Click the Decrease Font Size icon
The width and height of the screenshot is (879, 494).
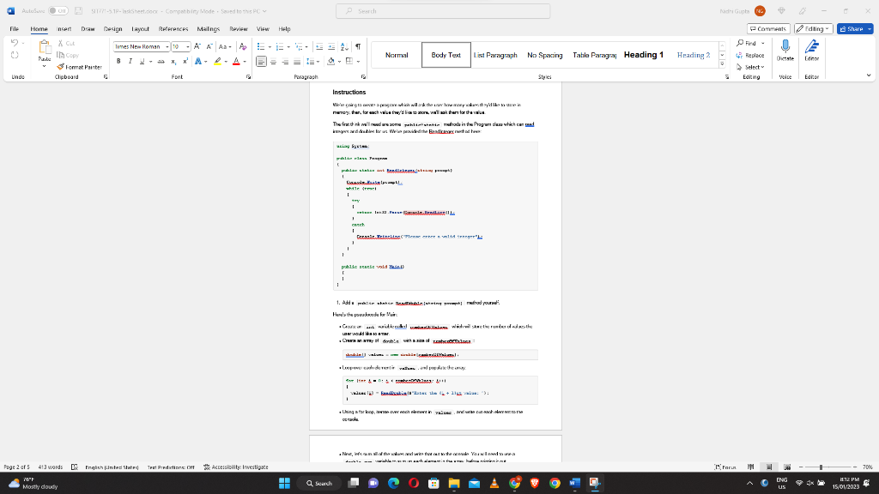[209, 46]
